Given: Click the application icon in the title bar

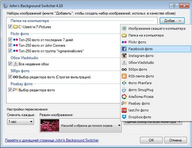Looking at the screenshot, I should 6,6.
